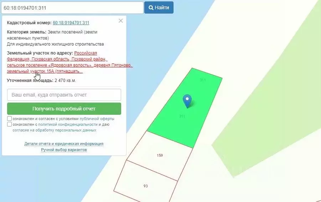Open cadastral number link 60:18:0194701:311

[x=71, y=23]
